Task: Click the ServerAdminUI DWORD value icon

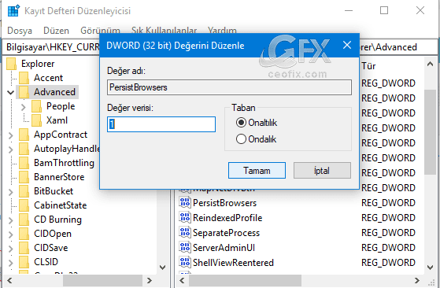Action: pyautogui.click(x=185, y=247)
